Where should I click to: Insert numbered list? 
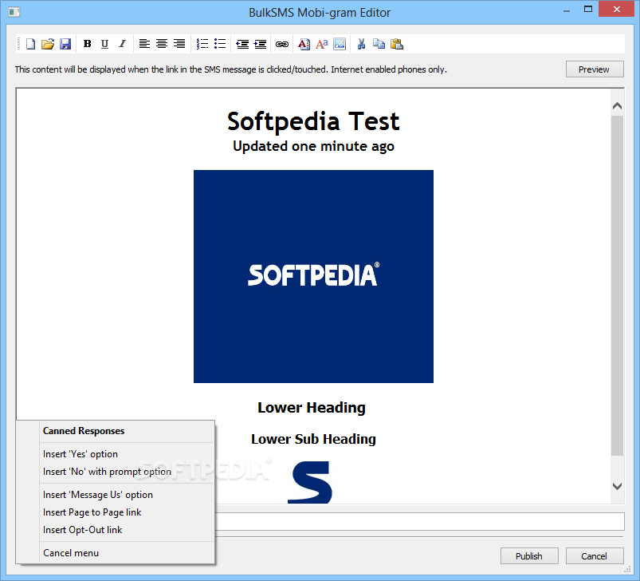click(x=202, y=44)
